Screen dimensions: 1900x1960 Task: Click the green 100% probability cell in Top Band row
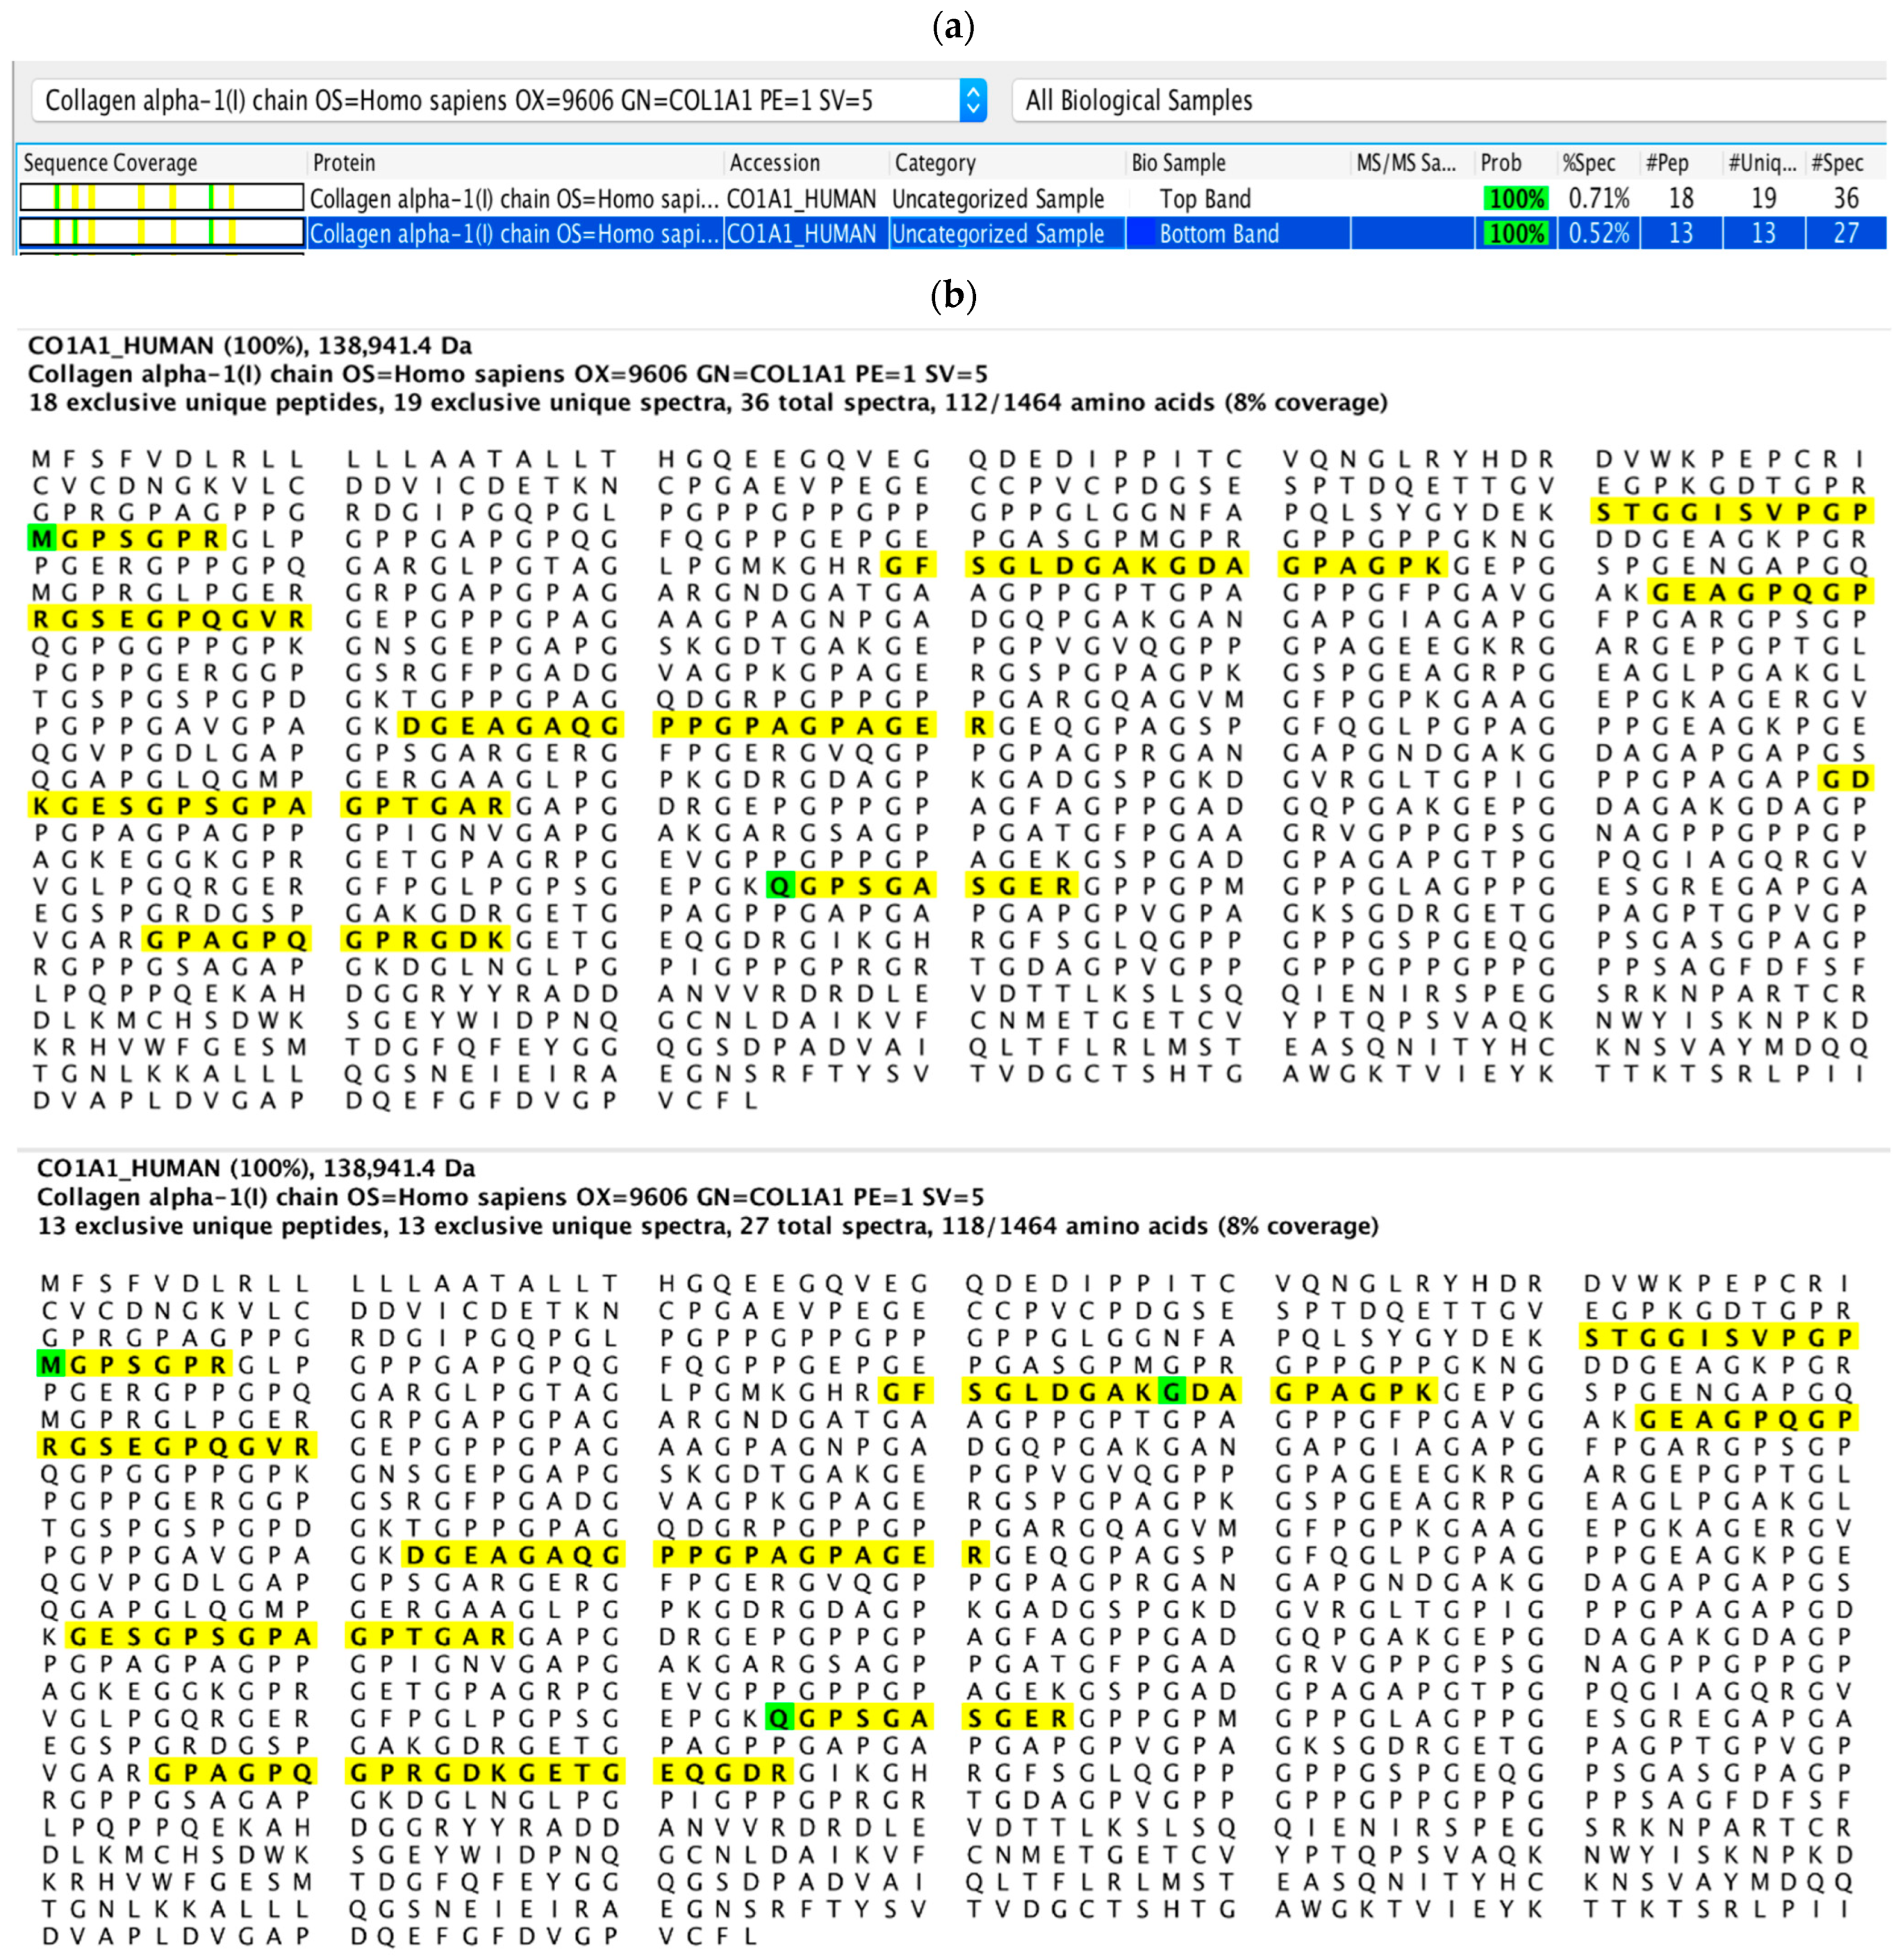(1516, 199)
